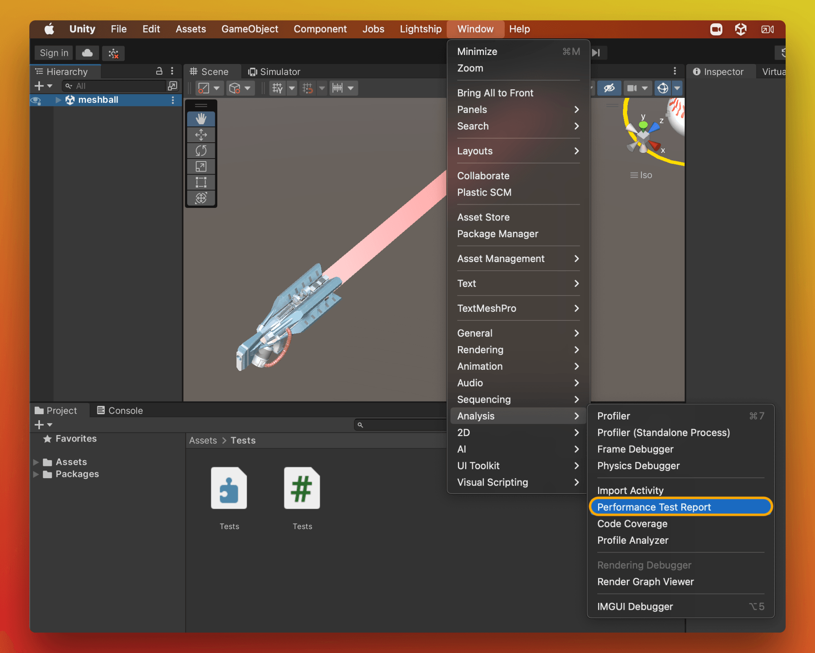
Task: Activate the Rotate tool
Action: pyautogui.click(x=201, y=150)
